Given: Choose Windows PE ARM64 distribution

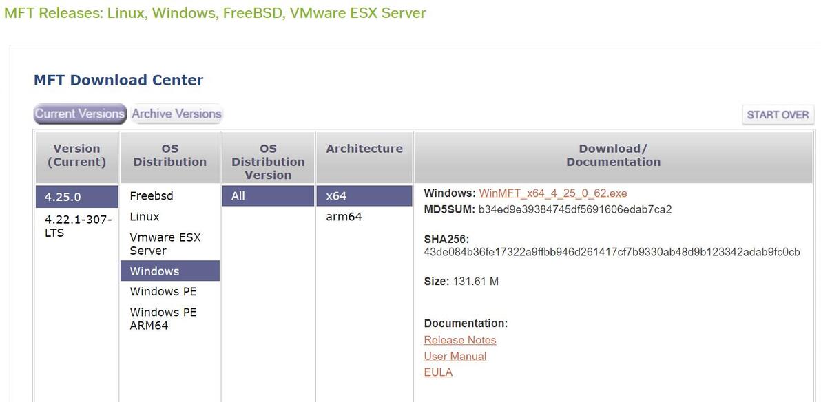Looking at the screenshot, I should (163, 319).
